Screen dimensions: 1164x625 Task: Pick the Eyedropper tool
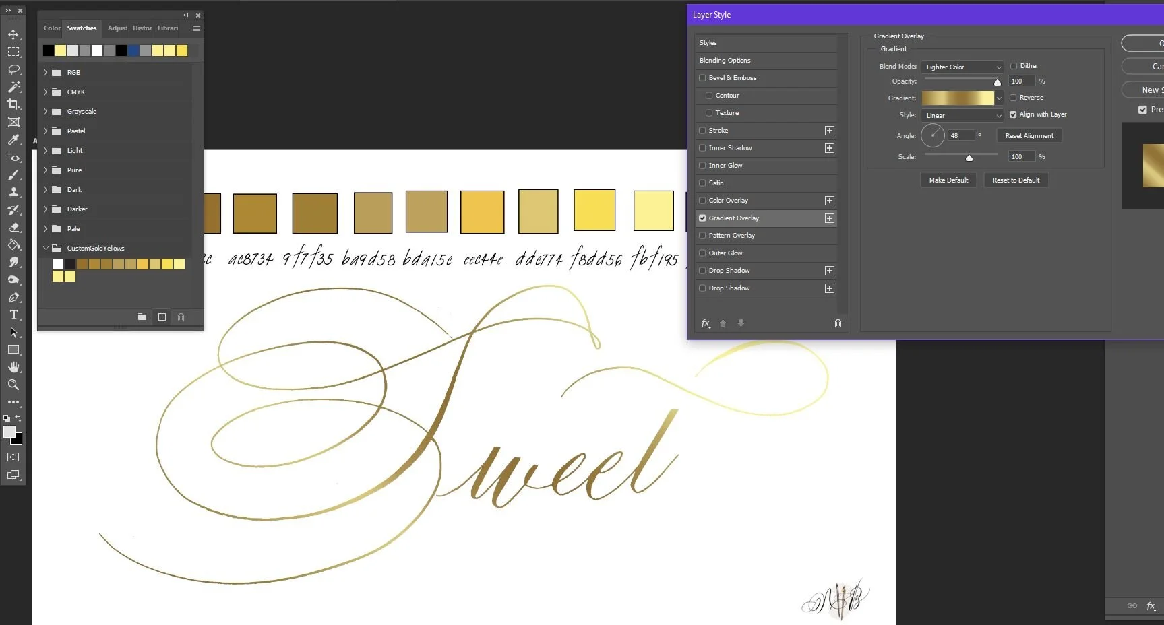[13, 140]
